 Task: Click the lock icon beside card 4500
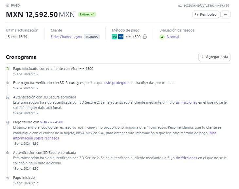click(145, 37)
